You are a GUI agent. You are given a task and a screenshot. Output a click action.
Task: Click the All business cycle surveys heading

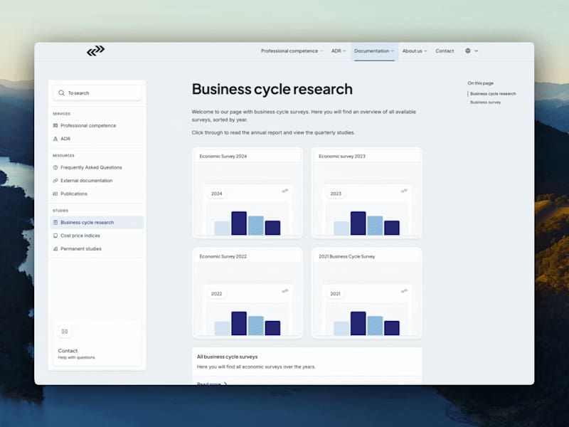(x=227, y=357)
